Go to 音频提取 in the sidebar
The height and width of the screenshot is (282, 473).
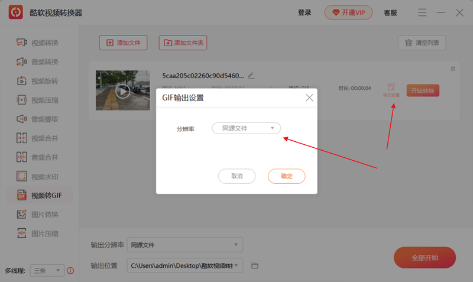(37, 119)
